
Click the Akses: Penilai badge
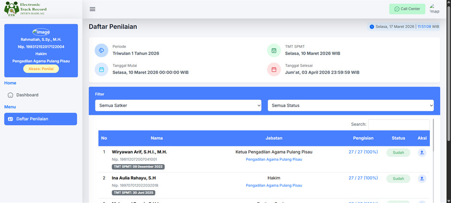pyautogui.click(x=41, y=68)
